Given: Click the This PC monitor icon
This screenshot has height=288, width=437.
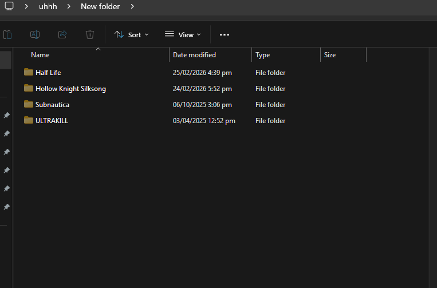Looking at the screenshot, I should point(9,6).
